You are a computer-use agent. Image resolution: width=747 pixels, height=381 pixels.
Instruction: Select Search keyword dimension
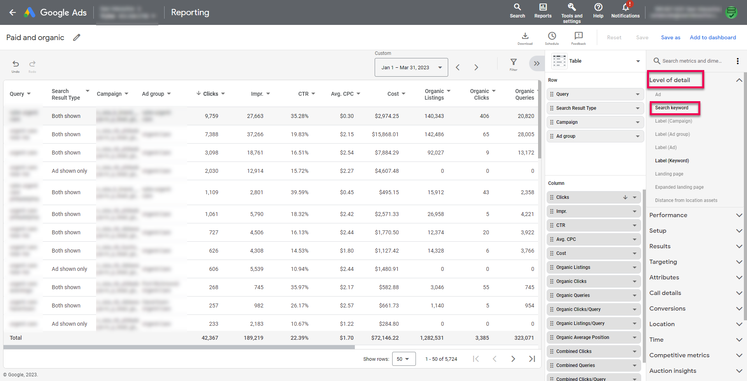[672, 108]
